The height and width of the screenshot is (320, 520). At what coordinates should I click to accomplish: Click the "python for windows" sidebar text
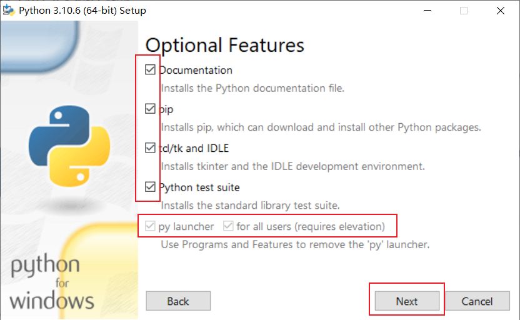(52, 282)
